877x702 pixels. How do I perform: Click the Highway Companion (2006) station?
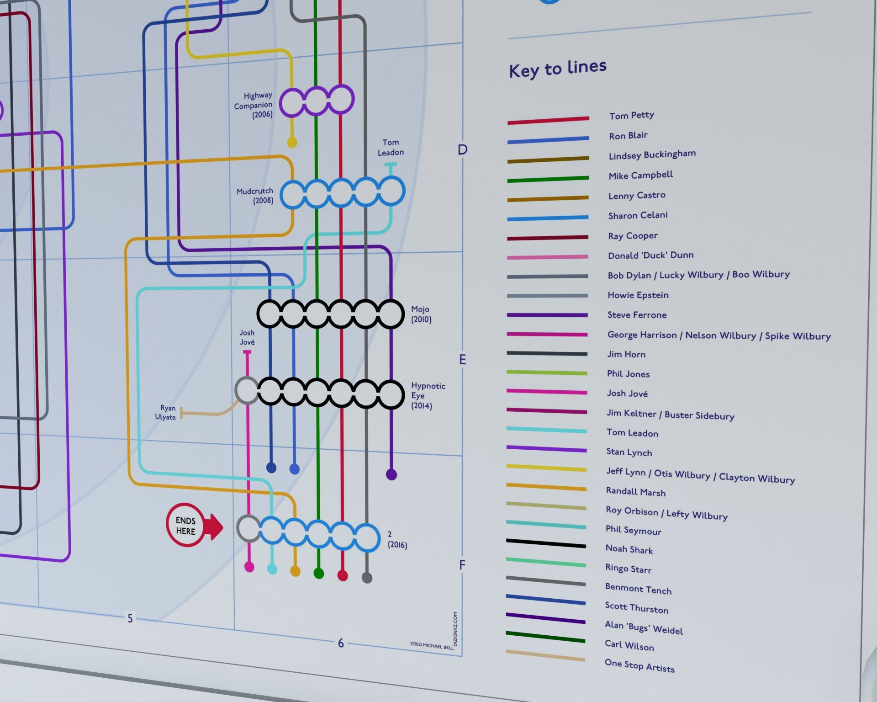(315, 101)
